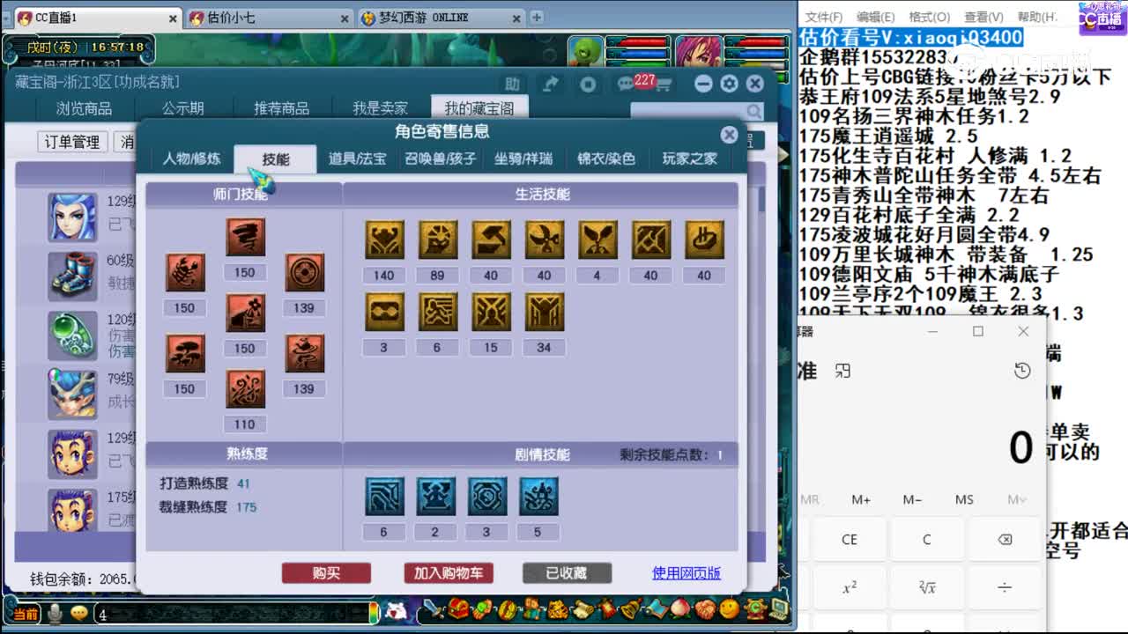This screenshot has width=1128, height=634.
Task: Switch to 道具/法宝 tab
Action: point(357,158)
